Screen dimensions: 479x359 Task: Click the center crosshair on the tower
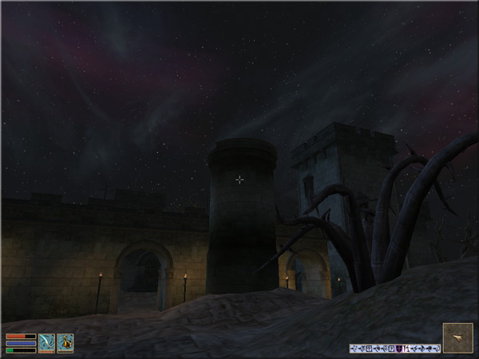239,179
